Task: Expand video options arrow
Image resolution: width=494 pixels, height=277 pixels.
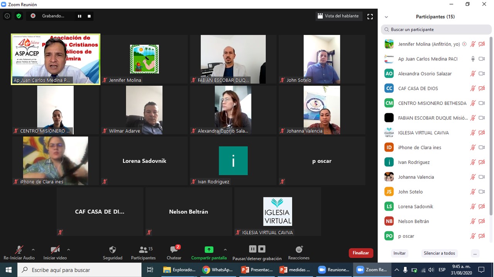Action: [68, 250]
